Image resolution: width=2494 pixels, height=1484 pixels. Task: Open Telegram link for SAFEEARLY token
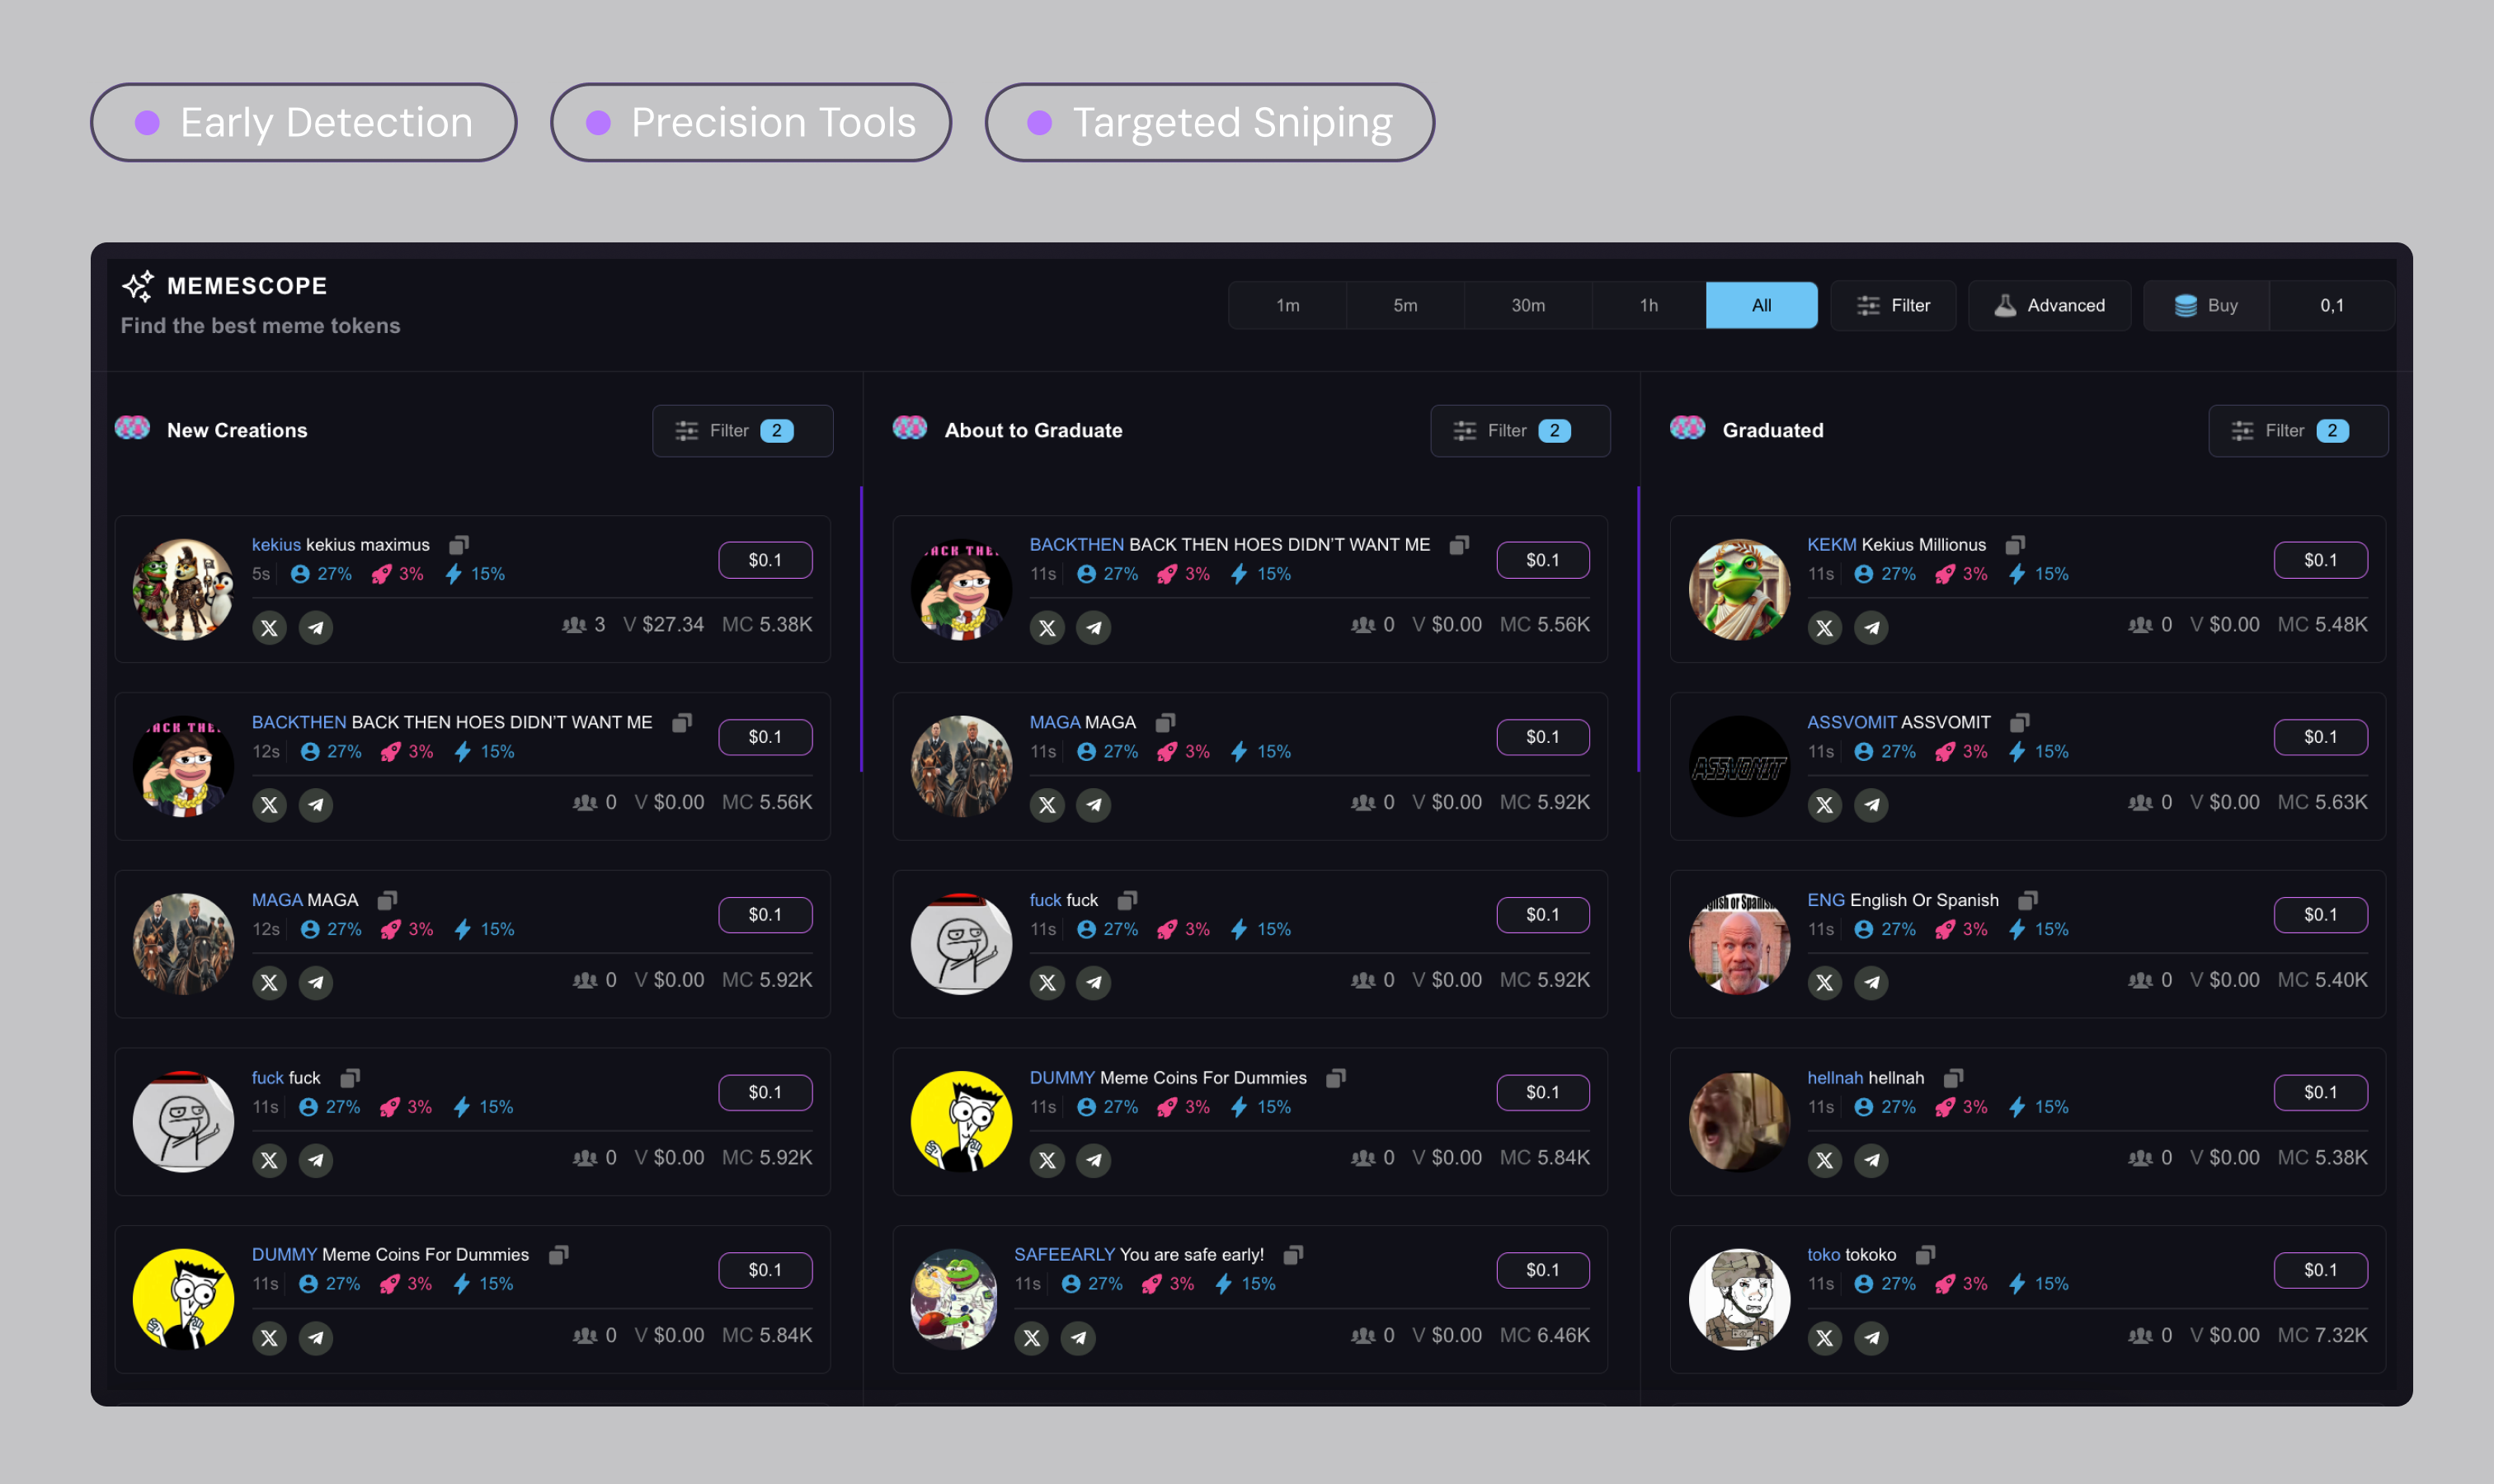(x=1079, y=1338)
